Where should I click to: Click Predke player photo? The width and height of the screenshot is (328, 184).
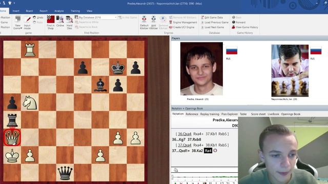point(201,68)
